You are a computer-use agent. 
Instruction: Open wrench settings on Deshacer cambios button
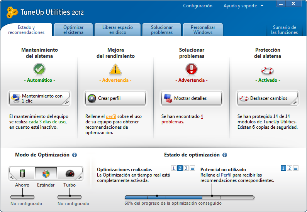[295, 102]
